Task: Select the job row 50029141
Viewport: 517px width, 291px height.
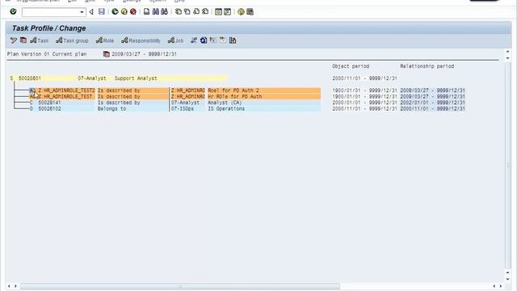Action: tap(174, 103)
